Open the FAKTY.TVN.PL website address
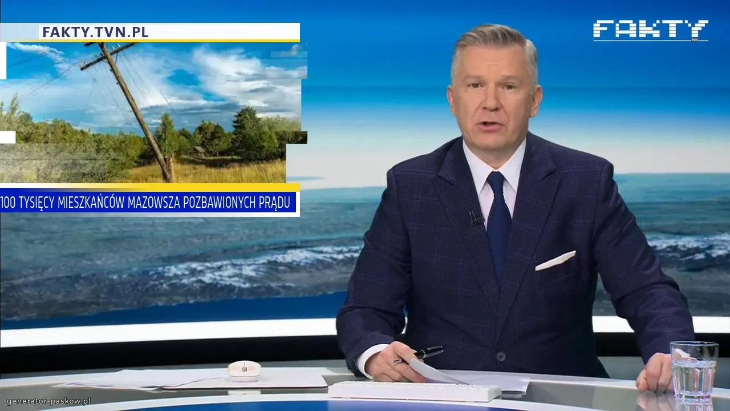The image size is (730, 411). click(x=95, y=32)
